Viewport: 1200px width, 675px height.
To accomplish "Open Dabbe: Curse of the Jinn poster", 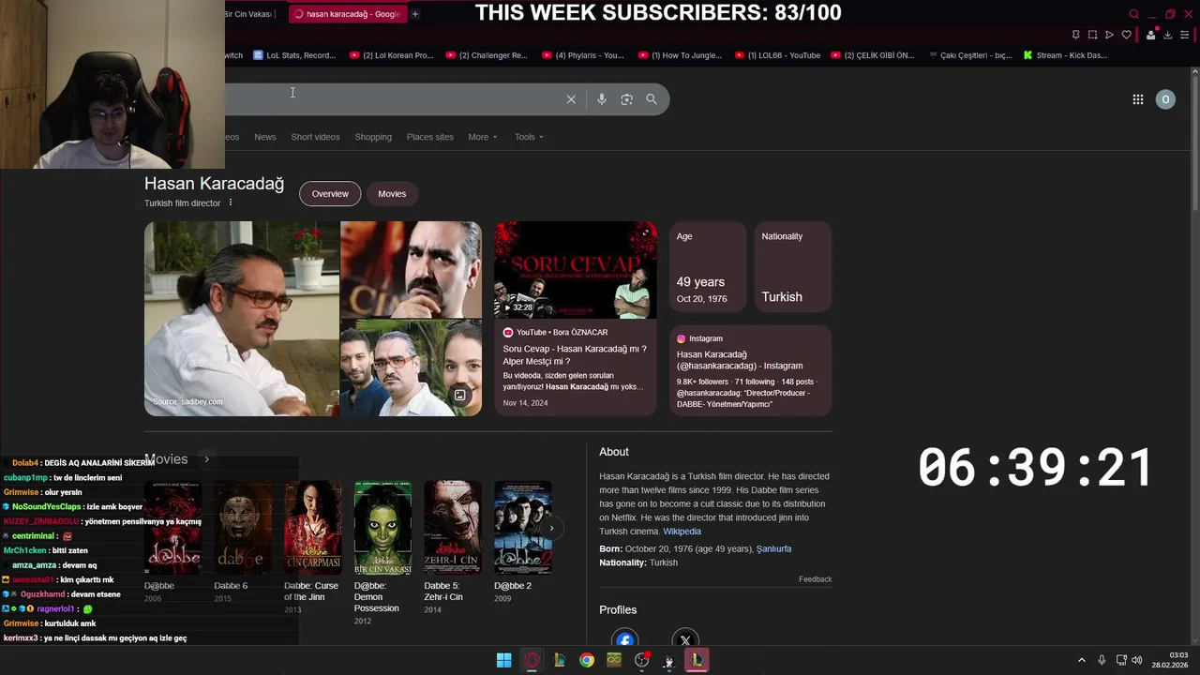I will pyautogui.click(x=313, y=528).
